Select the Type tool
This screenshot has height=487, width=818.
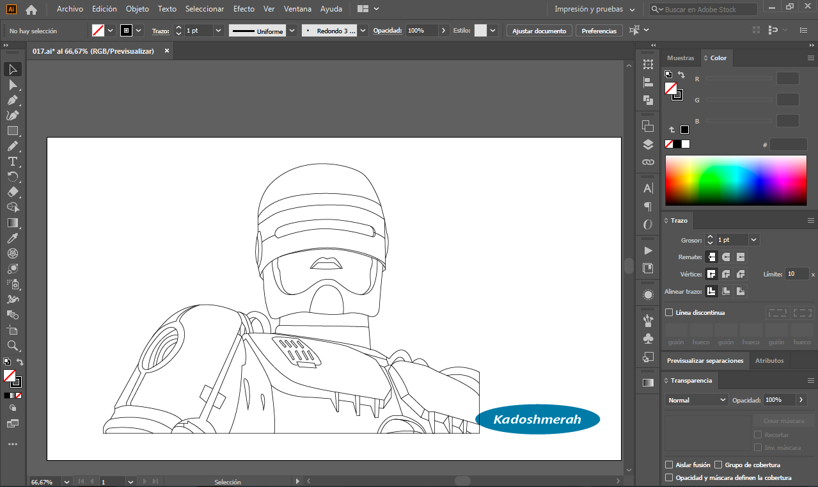point(13,161)
